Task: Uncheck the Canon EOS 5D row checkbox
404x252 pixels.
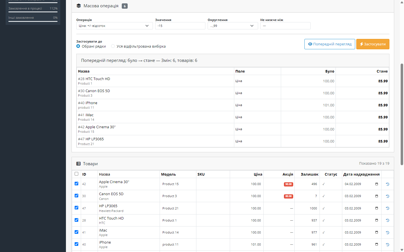Action: tap(76, 196)
